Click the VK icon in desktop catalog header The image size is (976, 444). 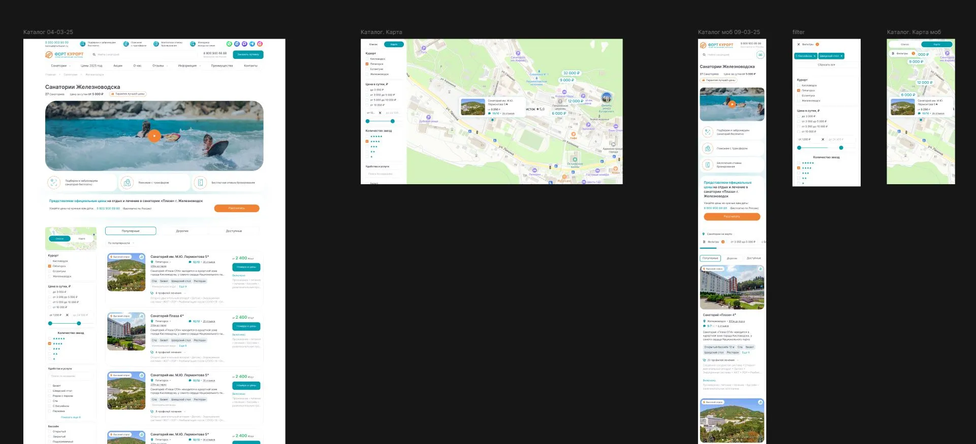point(237,44)
